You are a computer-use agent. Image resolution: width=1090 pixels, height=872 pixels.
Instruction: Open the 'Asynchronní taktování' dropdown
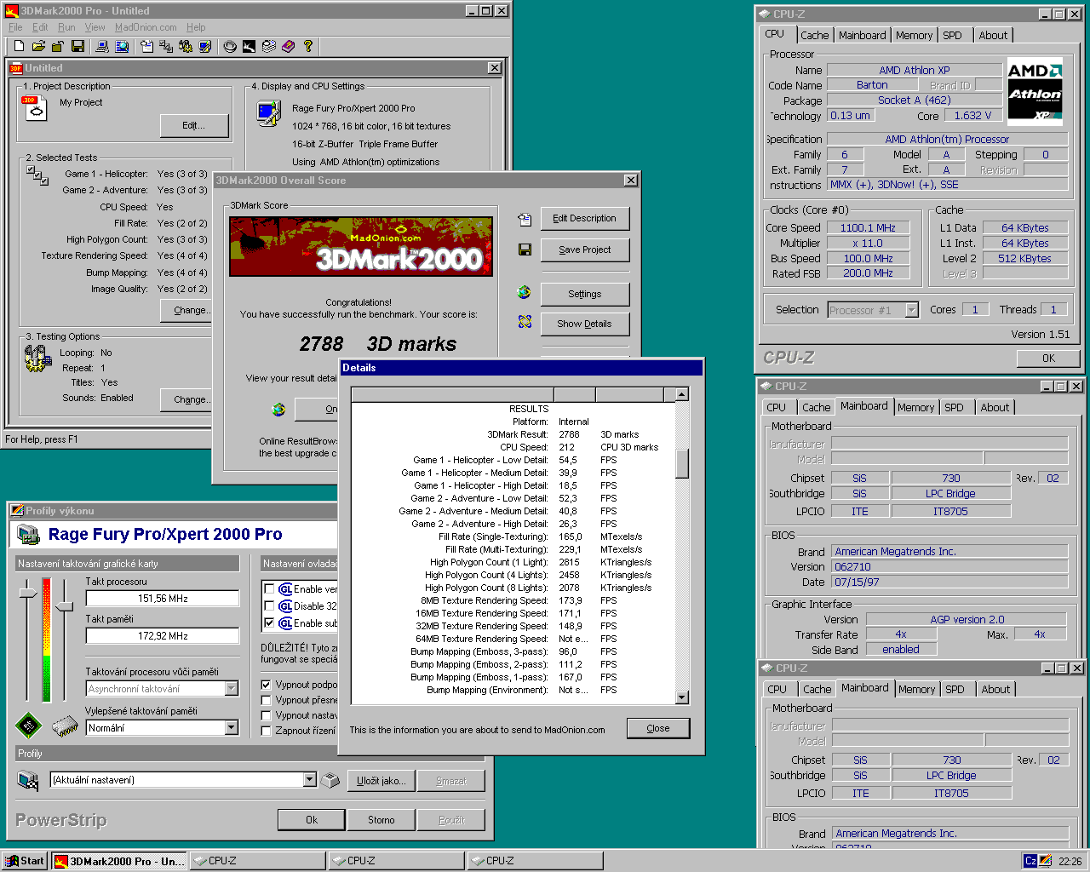[x=232, y=689]
